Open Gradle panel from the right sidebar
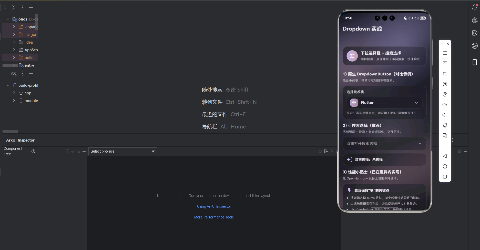Viewport: 480px width, 250px height. 475,33
